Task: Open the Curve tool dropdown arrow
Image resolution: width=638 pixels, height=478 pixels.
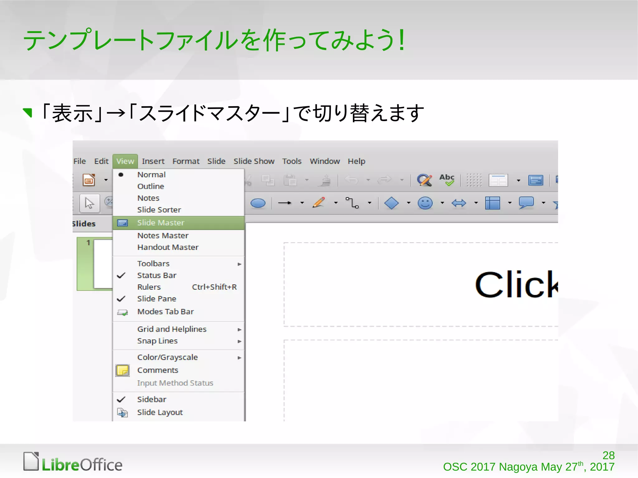Action: pyautogui.click(x=336, y=203)
